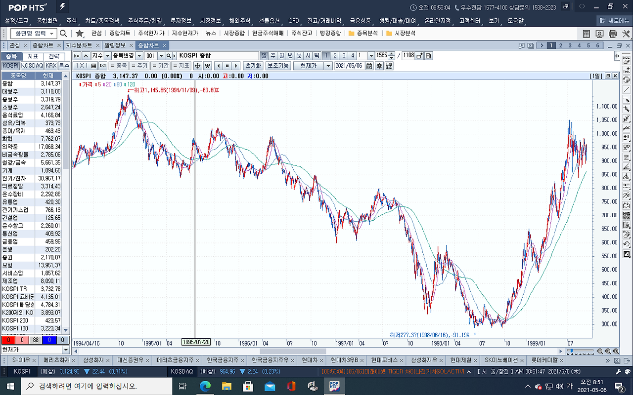Select yearly 년 period toggle
The image size is (633, 395).
tap(290, 56)
